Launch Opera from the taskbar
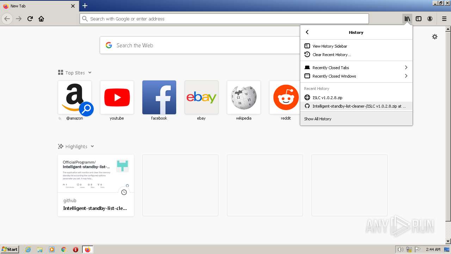The width and height of the screenshot is (451, 254). (75, 249)
